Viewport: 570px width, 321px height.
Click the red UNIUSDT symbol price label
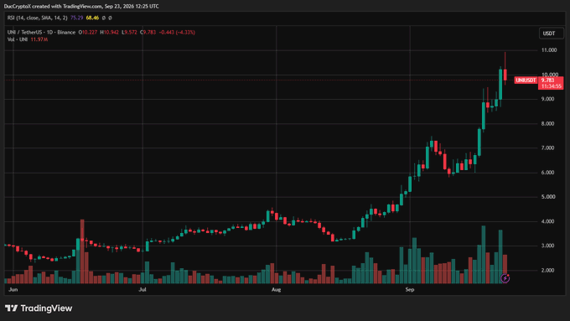tap(526, 80)
